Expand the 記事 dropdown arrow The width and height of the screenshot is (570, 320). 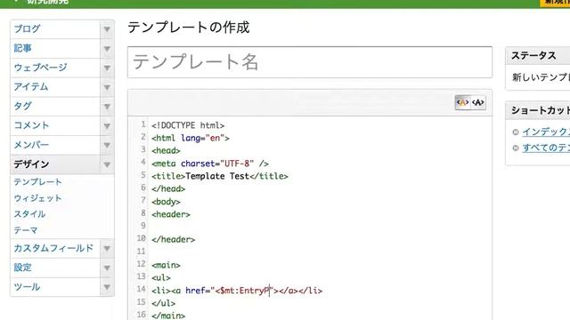point(107,49)
